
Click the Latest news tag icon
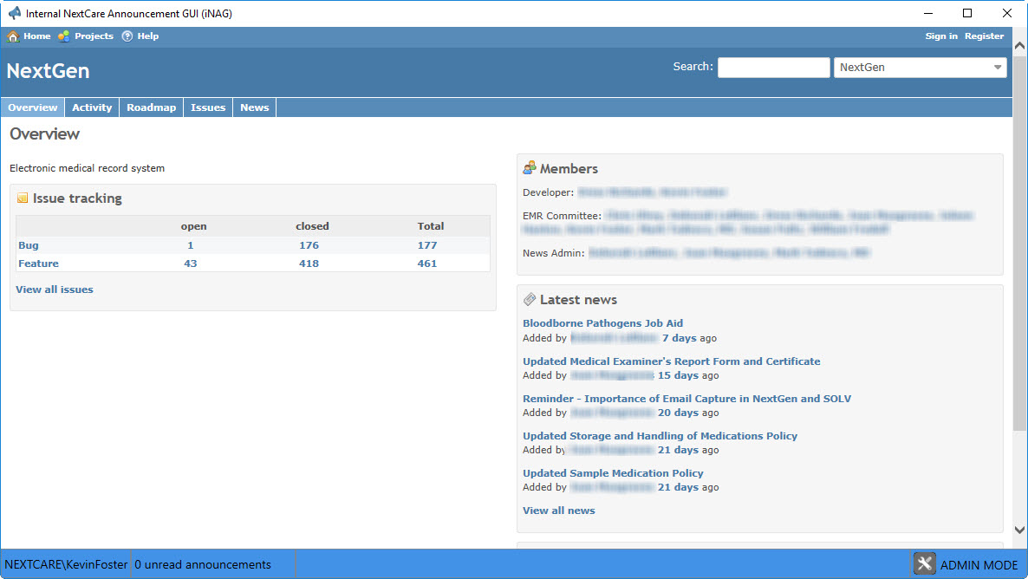530,300
